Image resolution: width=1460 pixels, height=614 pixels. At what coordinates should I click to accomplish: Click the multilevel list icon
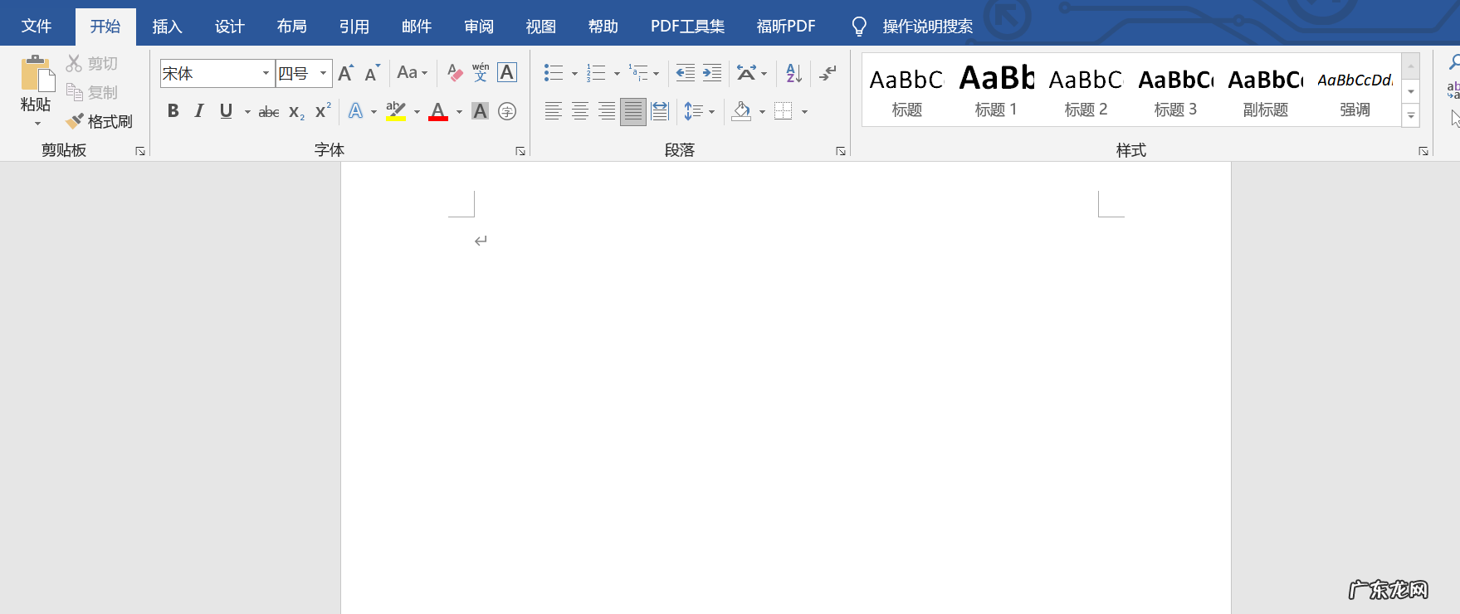(637, 73)
